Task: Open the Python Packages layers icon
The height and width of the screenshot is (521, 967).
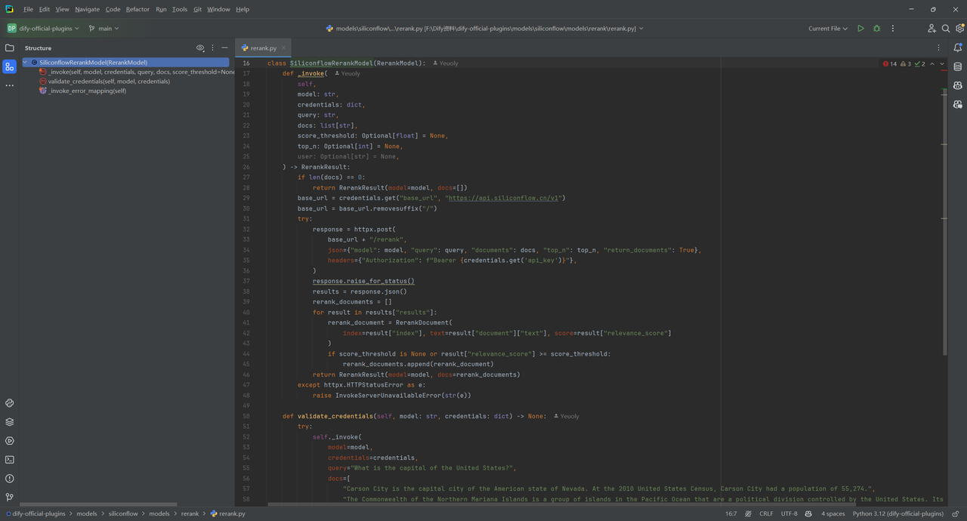Action: (10, 422)
